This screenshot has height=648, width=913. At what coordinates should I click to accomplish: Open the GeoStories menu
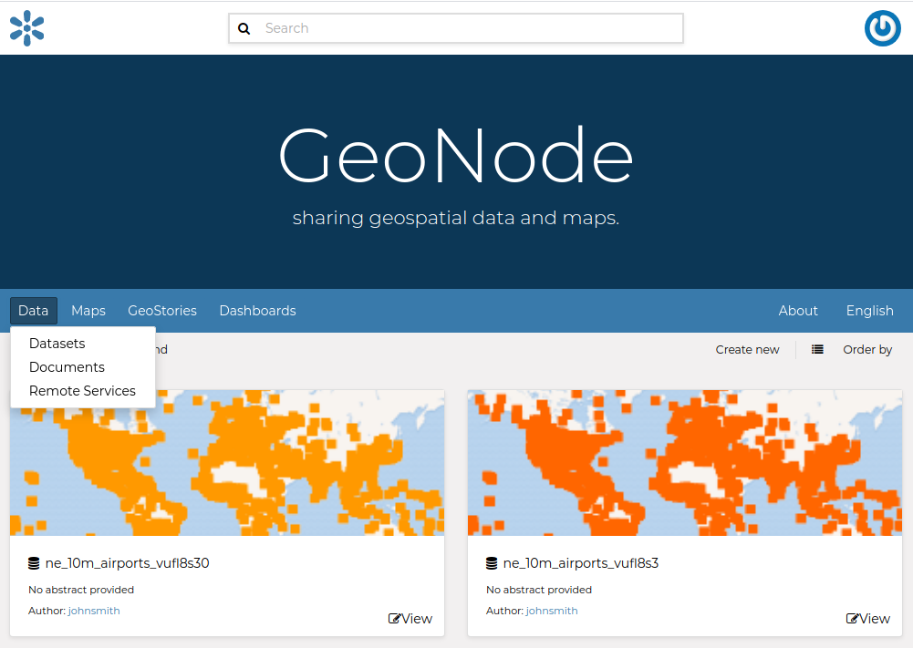point(162,311)
